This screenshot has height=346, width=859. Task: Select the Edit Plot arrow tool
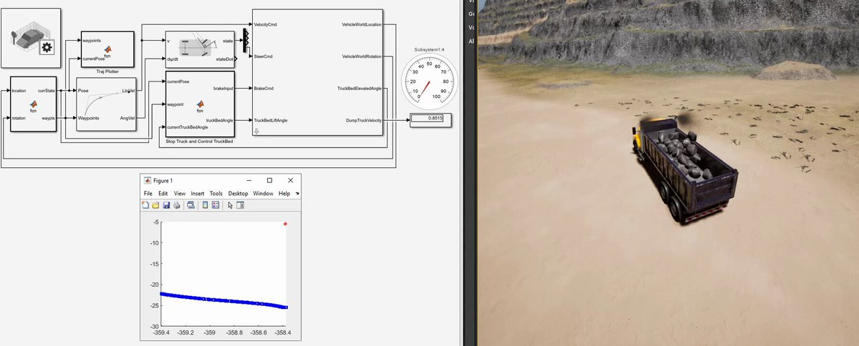[230, 205]
